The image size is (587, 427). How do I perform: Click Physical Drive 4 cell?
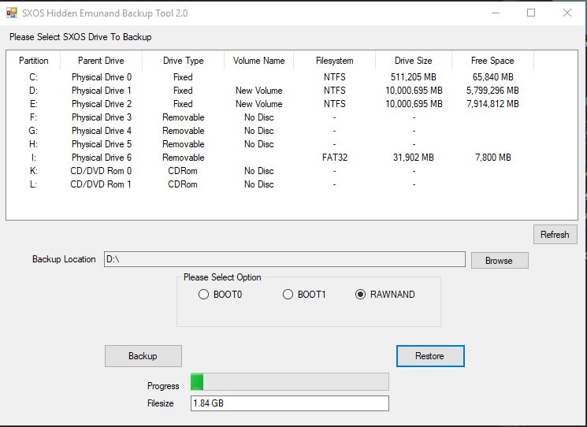102,131
